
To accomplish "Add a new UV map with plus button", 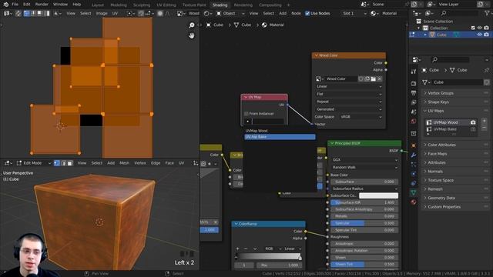I will pyautogui.click(x=485, y=121).
